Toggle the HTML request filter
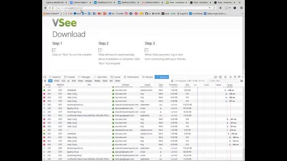Screen dimensions: 287x161 [x=57, y=81]
